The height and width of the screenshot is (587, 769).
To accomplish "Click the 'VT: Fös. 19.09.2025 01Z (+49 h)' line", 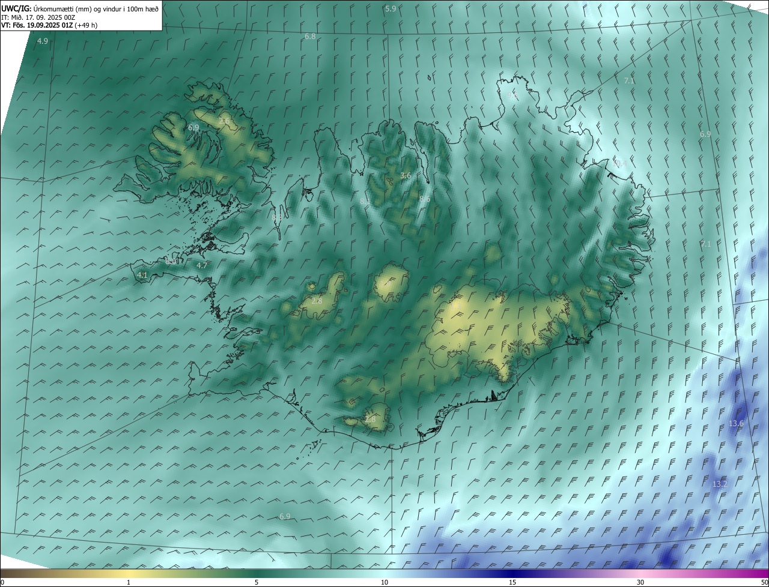I will pyautogui.click(x=49, y=25).
